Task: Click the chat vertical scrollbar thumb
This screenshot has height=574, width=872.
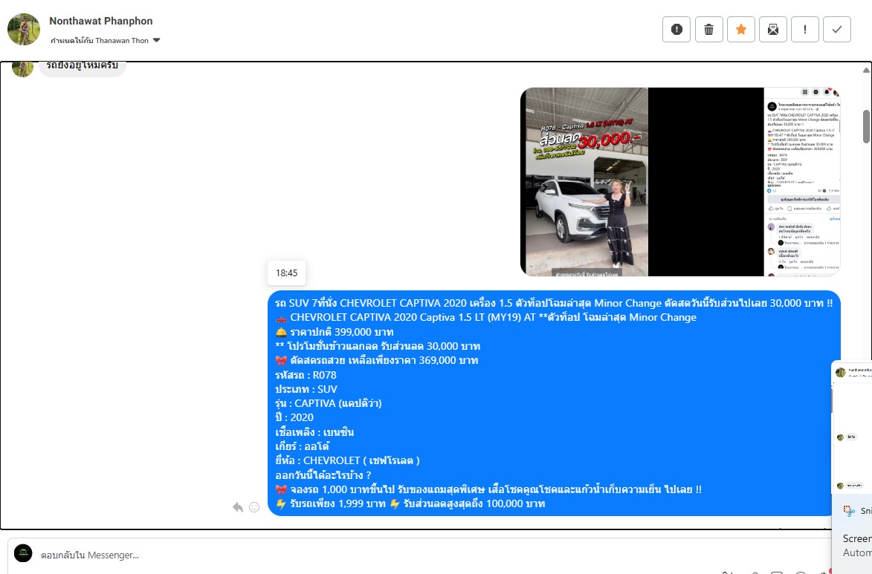Action: (x=867, y=126)
